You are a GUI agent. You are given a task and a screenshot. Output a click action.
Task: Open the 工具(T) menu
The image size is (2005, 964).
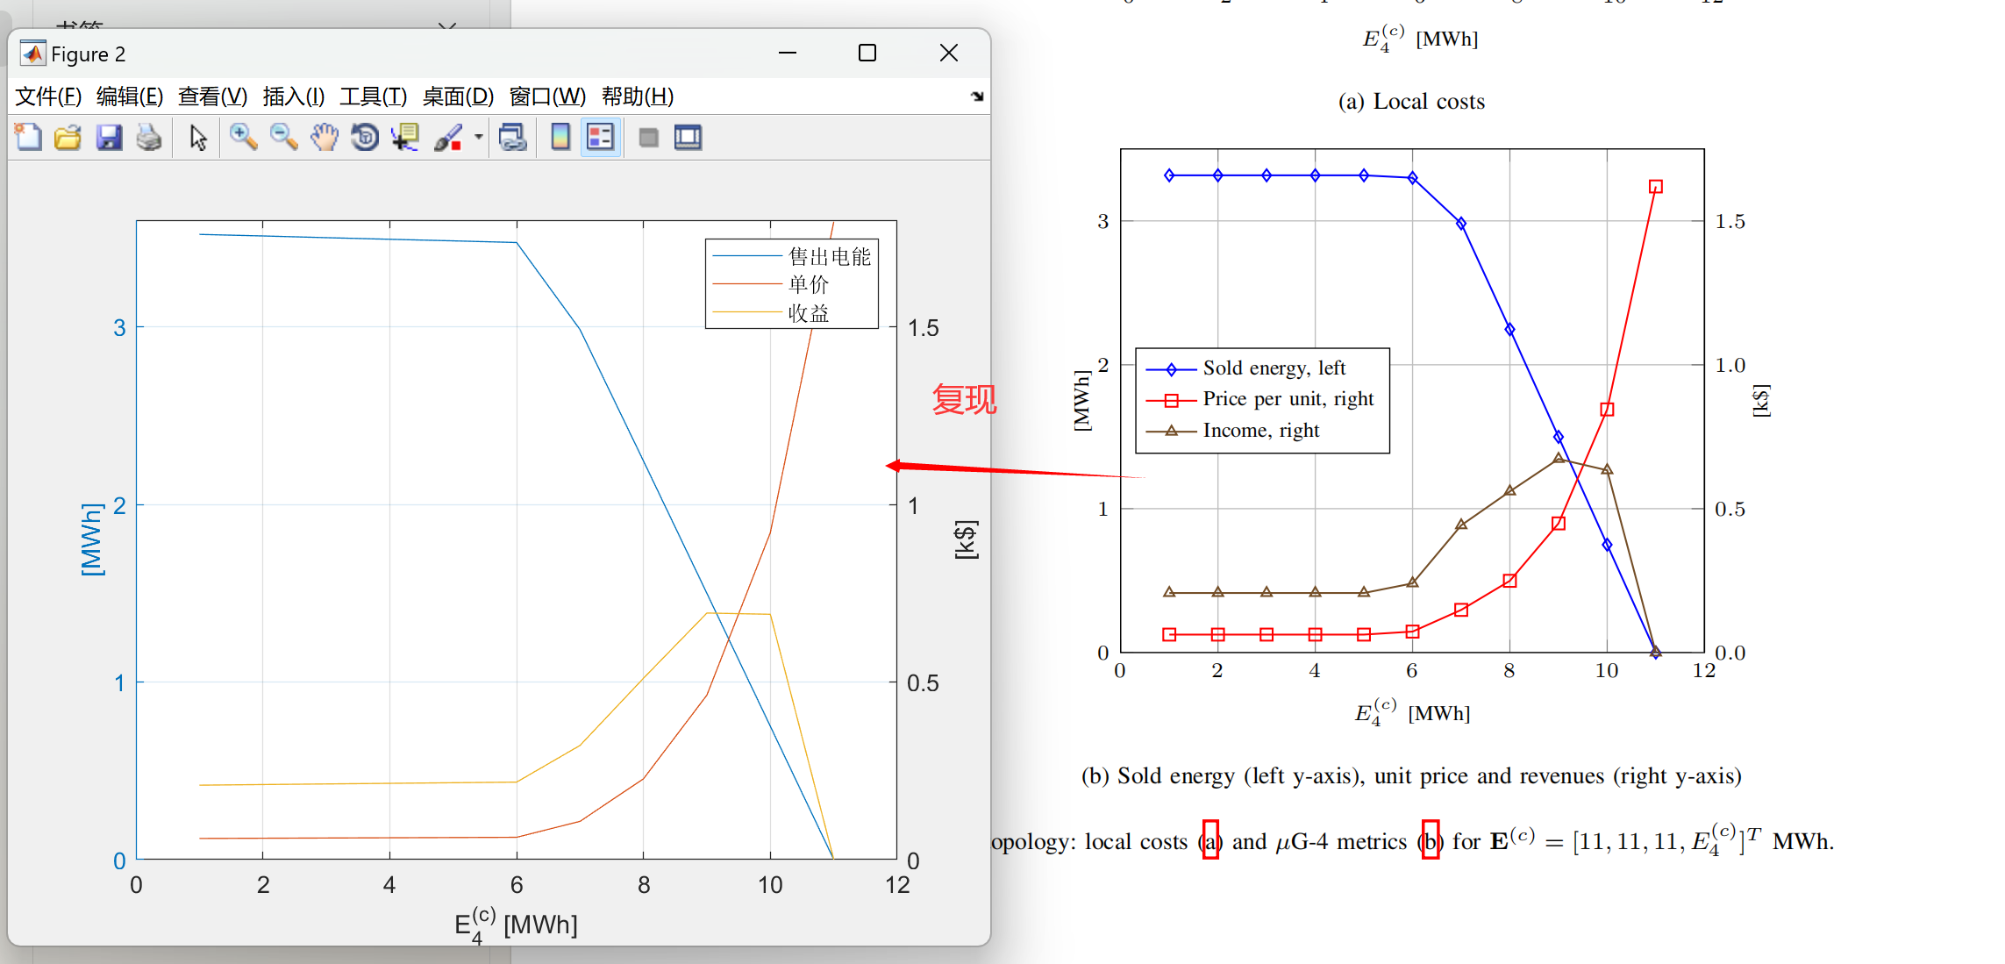pyautogui.click(x=373, y=96)
